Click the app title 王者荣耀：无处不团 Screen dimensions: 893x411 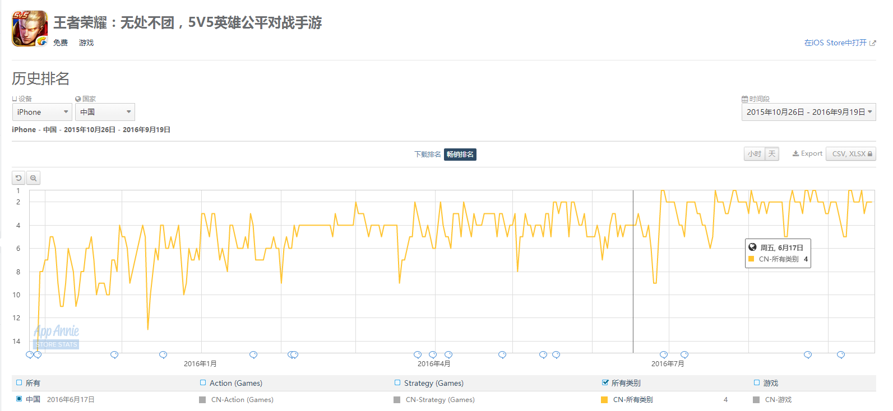(188, 22)
